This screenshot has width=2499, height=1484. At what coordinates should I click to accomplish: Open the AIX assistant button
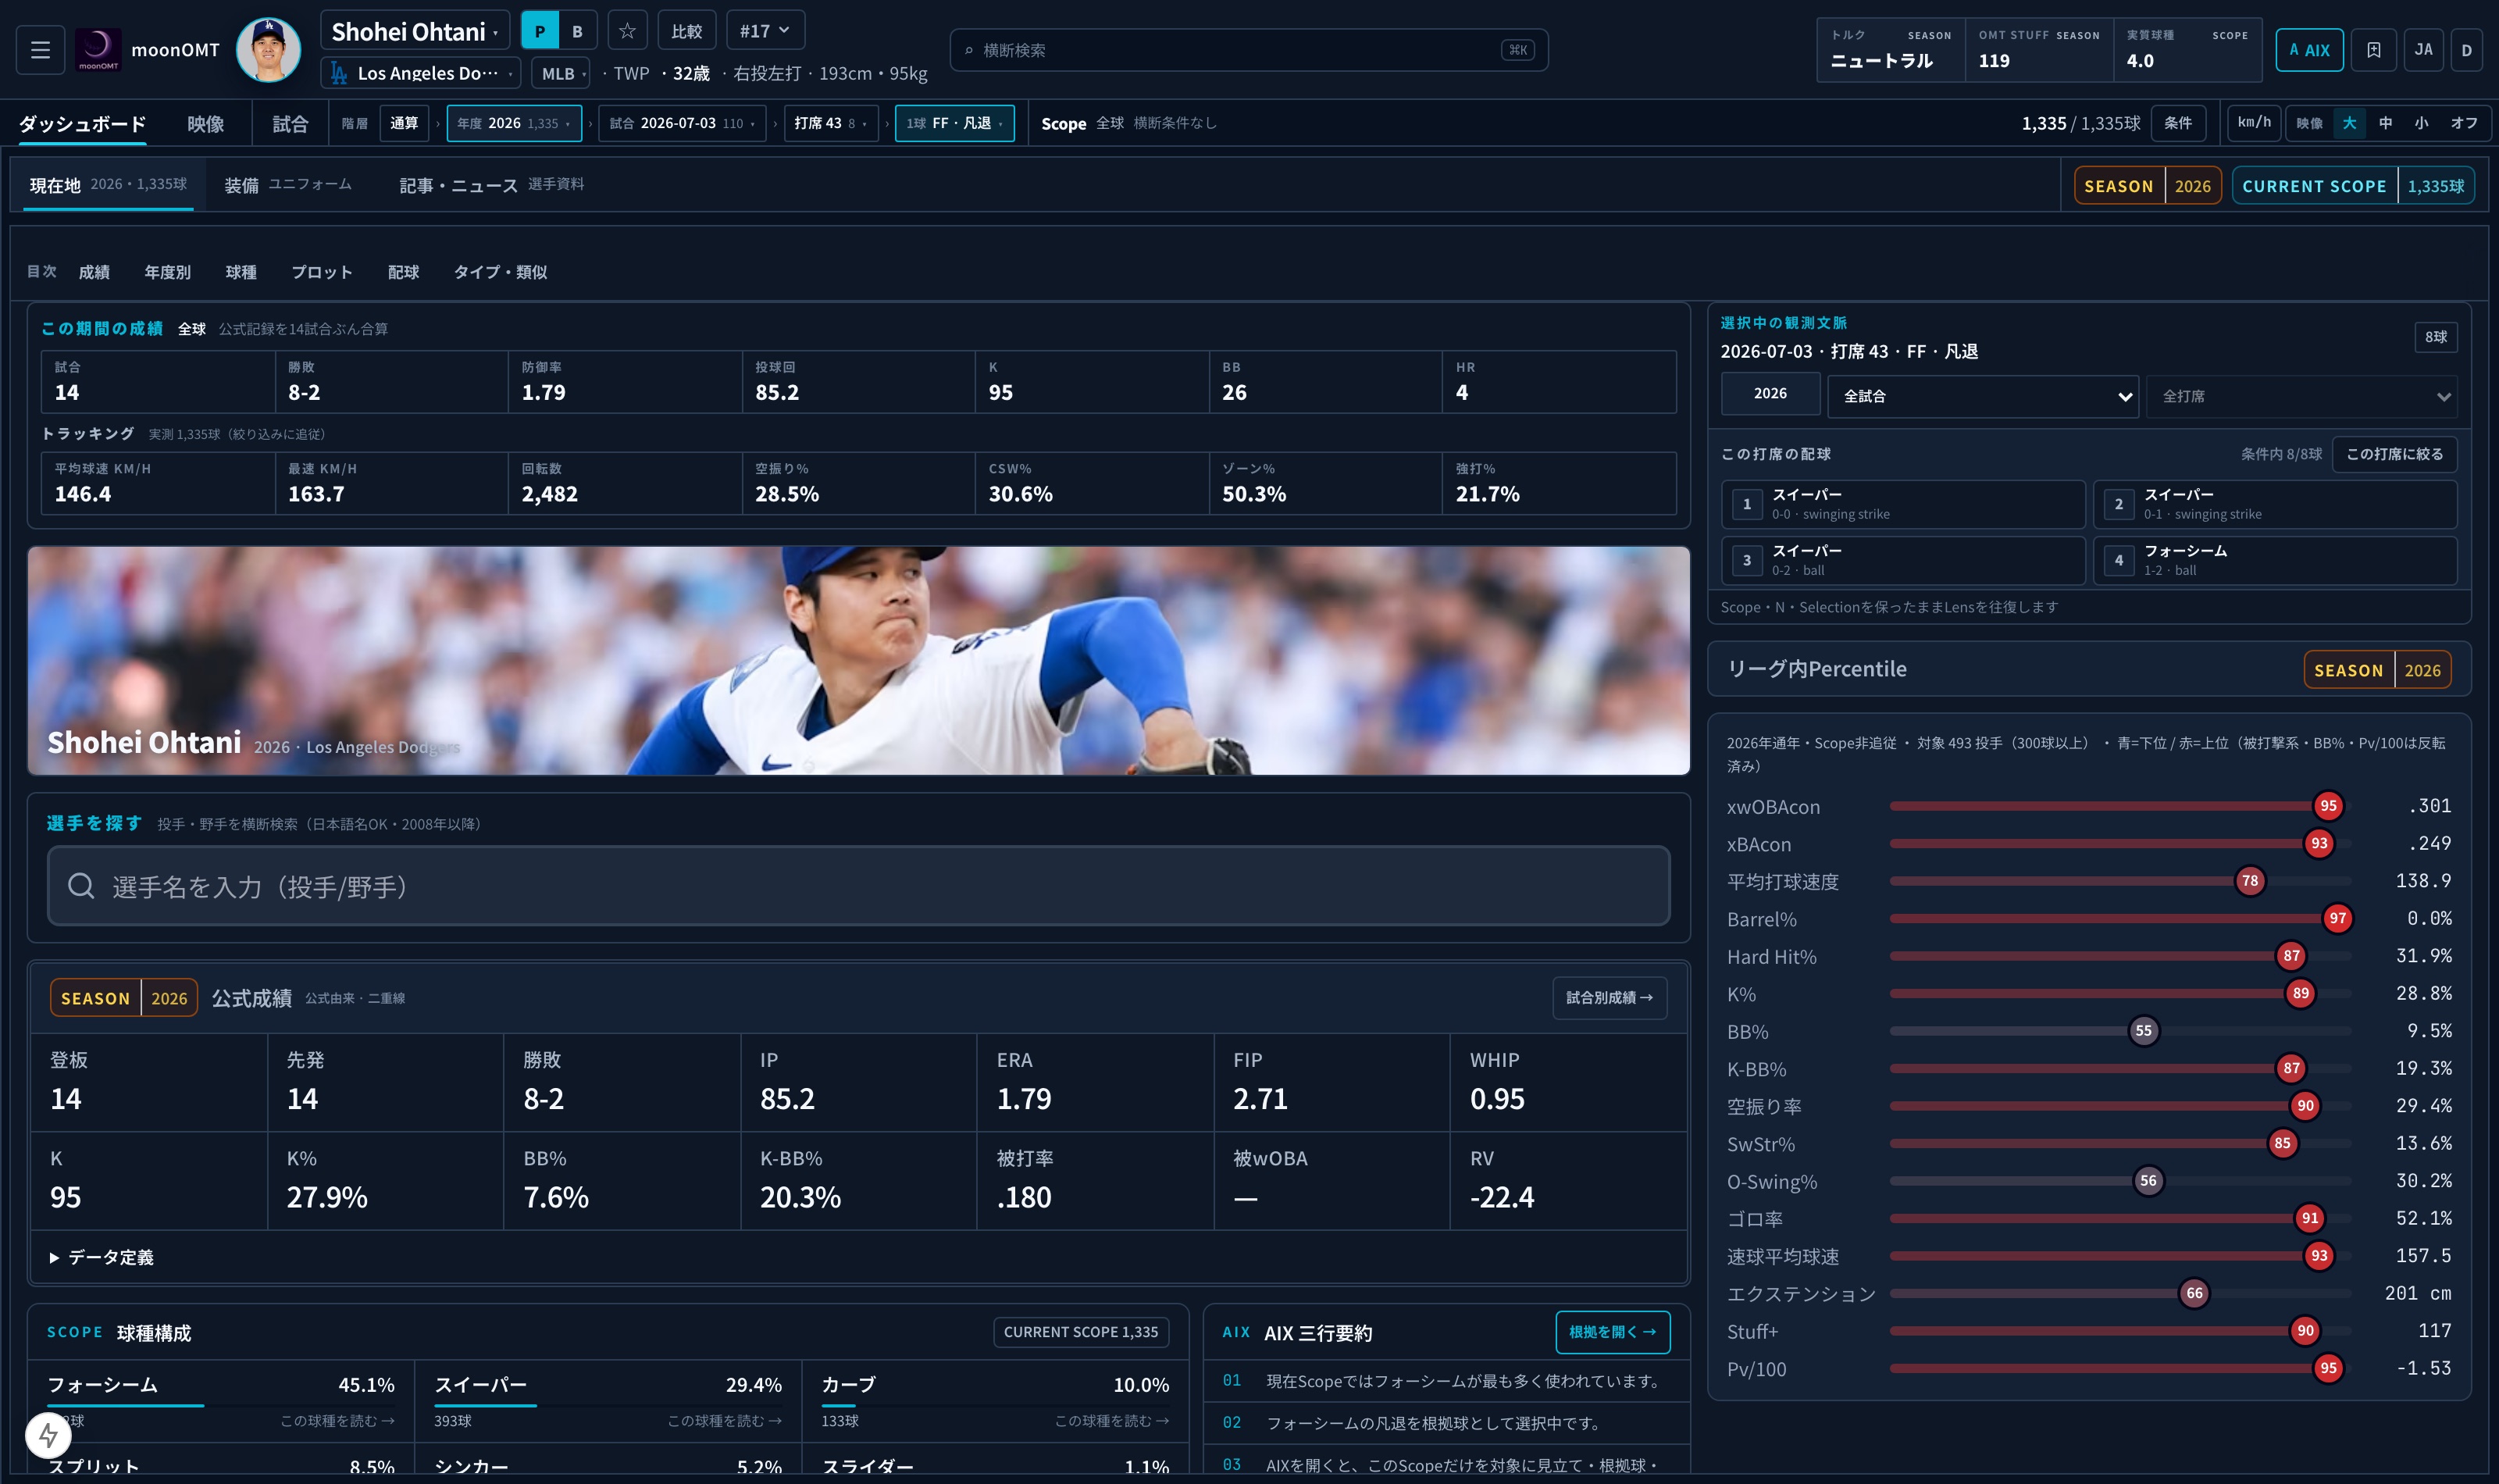click(2309, 50)
